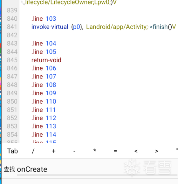This screenshot has width=178, height=184.
Task: Place cursor on '.line 114'
Action: coord(44,134)
